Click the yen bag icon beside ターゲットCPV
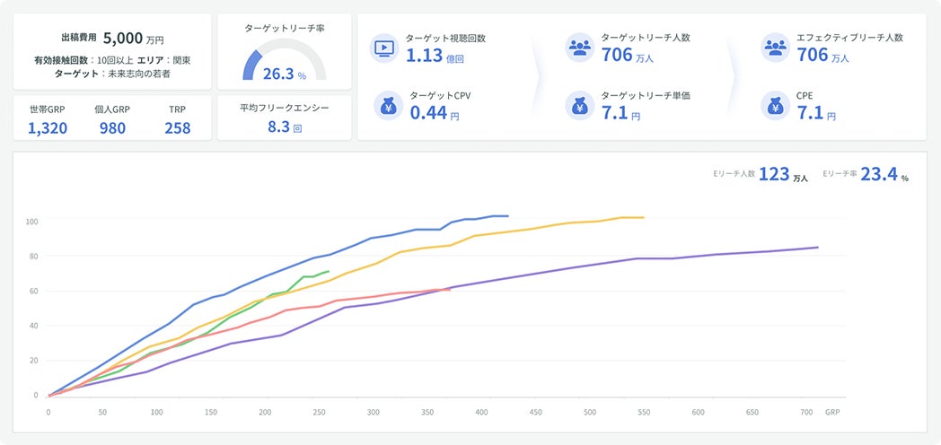Screen dimensions: 941x445 coord(389,106)
